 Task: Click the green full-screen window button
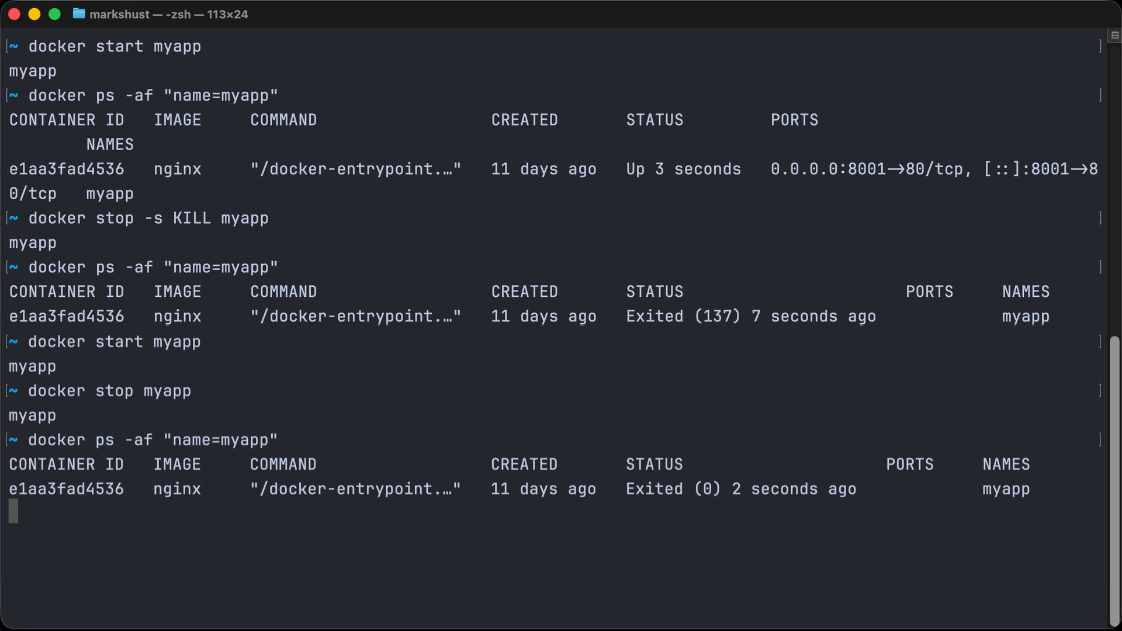tap(54, 14)
